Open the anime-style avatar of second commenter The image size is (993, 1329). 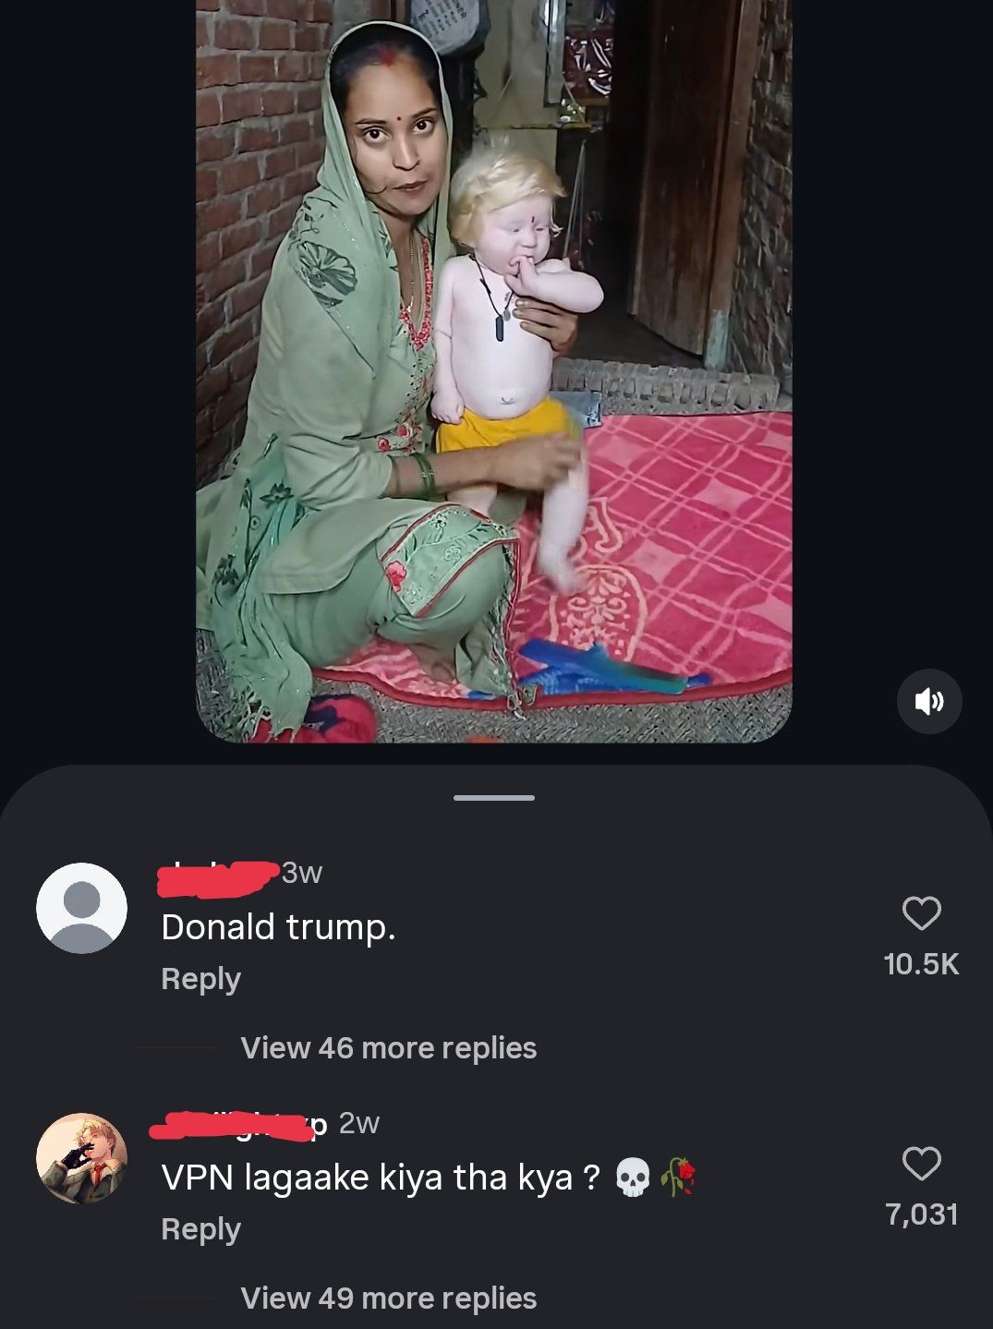(81, 1158)
